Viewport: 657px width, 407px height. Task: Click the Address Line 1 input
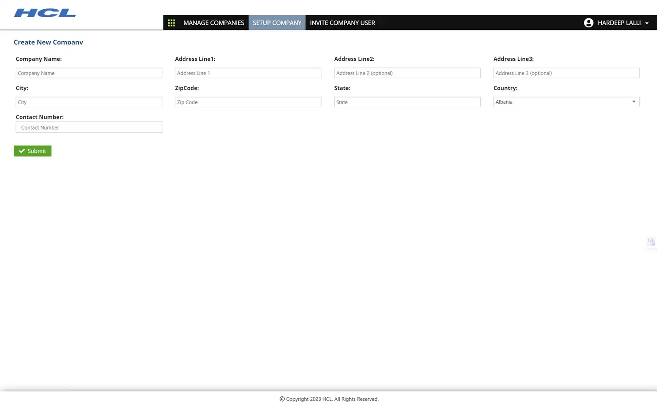[x=248, y=73]
